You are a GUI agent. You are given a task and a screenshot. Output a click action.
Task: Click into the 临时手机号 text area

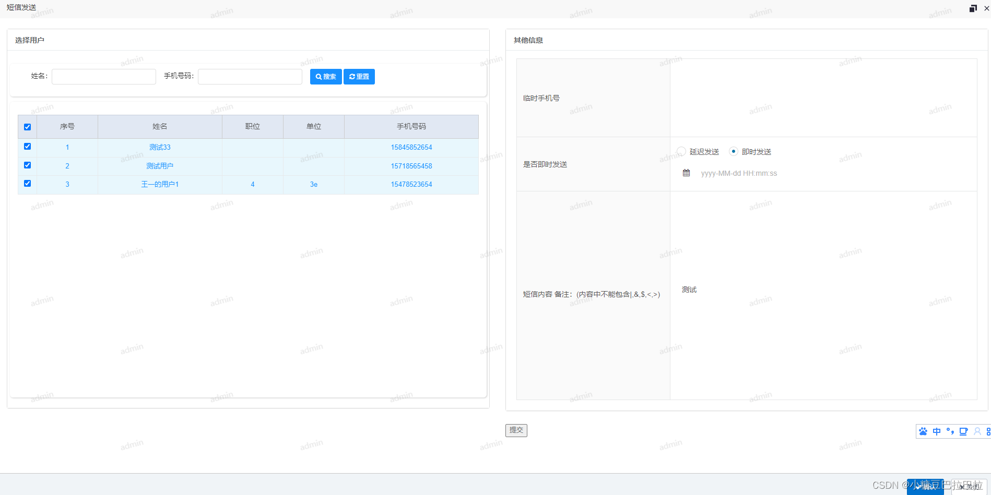coord(823,98)
